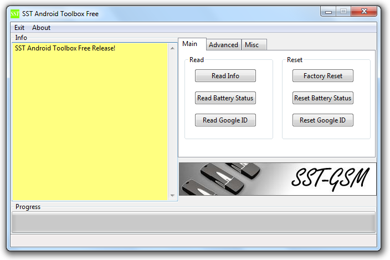Close the SST Android Toolbox window
This screenshot has height=260, width=390.
[364, 12]
